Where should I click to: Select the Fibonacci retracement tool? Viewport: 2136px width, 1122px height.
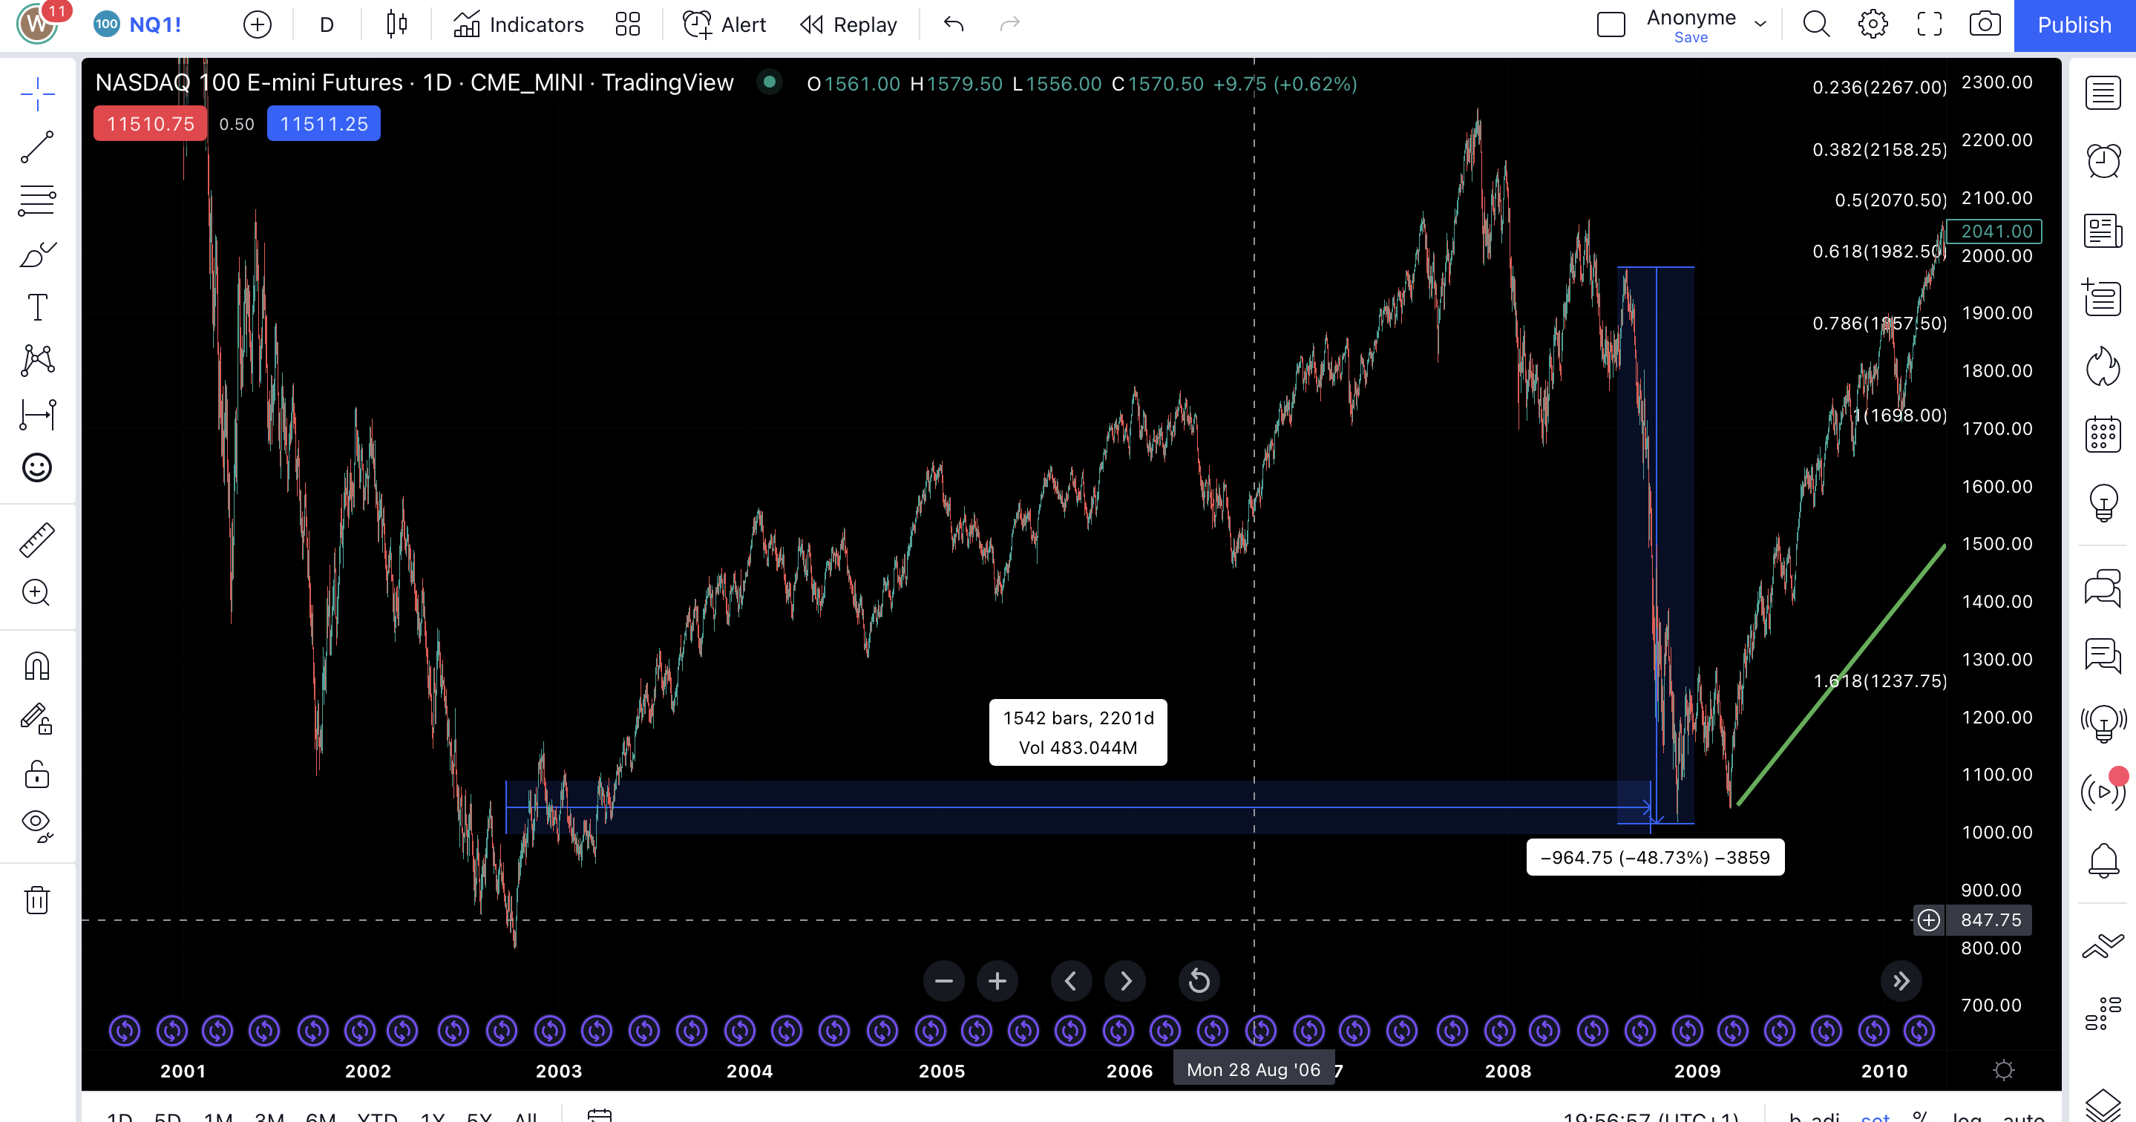(x=36, y=200)
